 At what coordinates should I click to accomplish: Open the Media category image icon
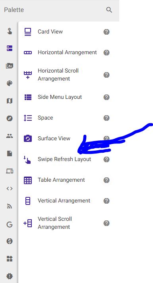tap(10, 66)
